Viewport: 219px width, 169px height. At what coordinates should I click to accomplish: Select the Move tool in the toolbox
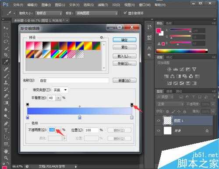[x=6, y=28]
